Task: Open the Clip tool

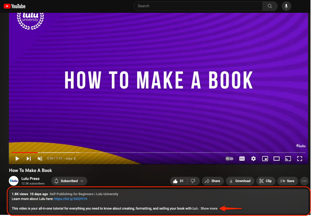Action: coord(266,181)
